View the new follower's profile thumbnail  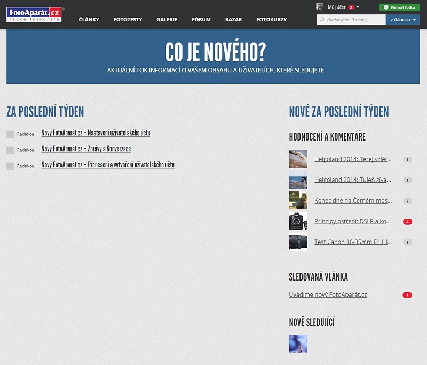[298, 344]
